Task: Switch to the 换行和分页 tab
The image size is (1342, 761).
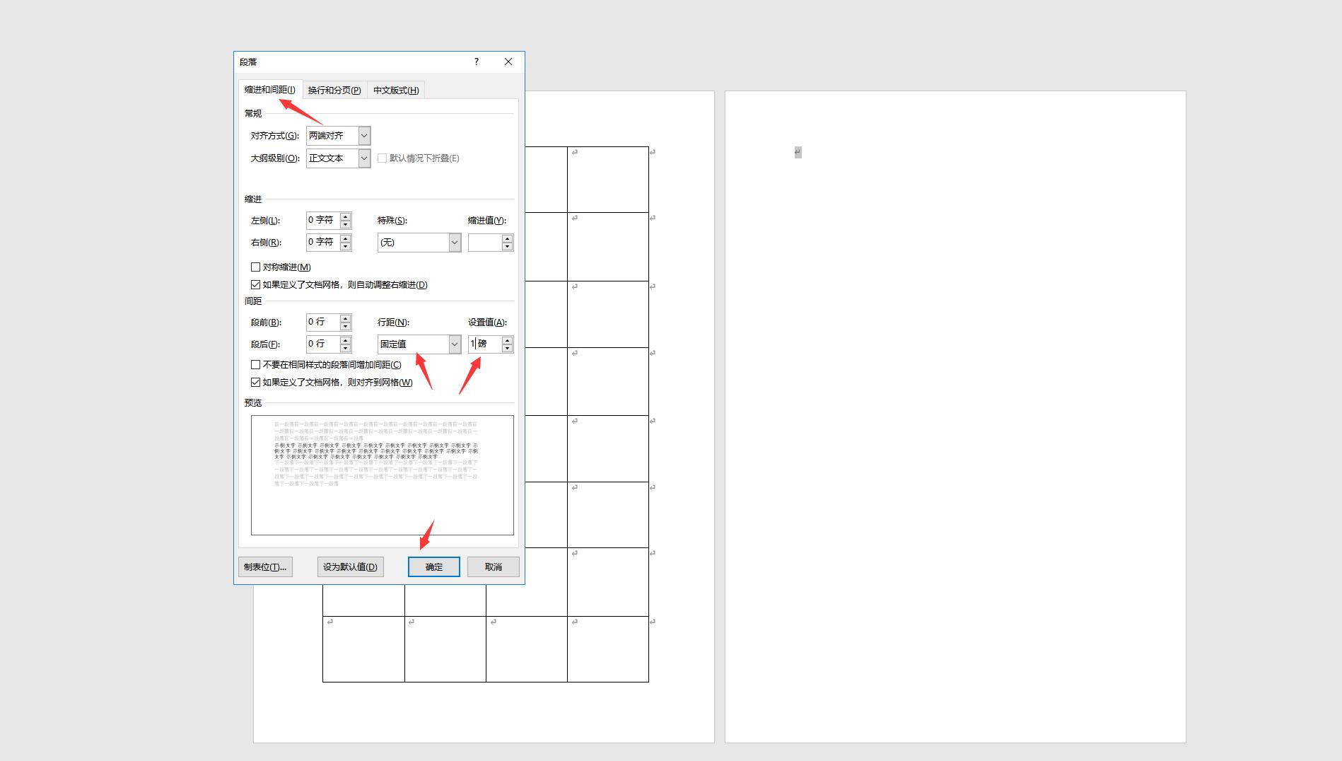Action: tap(334, 90)
